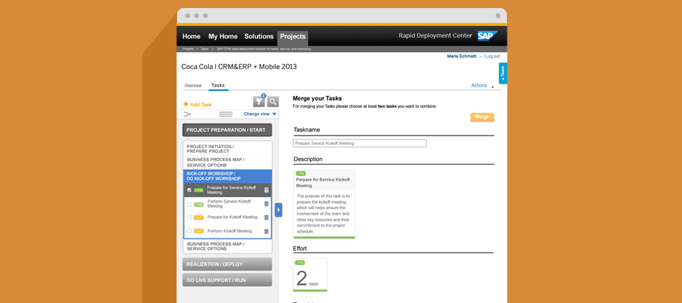Click trash icon for Perform Service Kickoff Meeting
This screenshot has height=303, width=682.
pyautogui.click(x=266, y=204)
